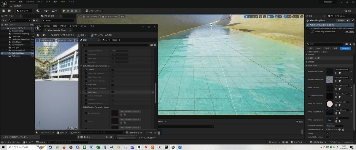Click the camera speed icon in viewport
The height and width of the screenshot is (150, 356).
(294, 17)
